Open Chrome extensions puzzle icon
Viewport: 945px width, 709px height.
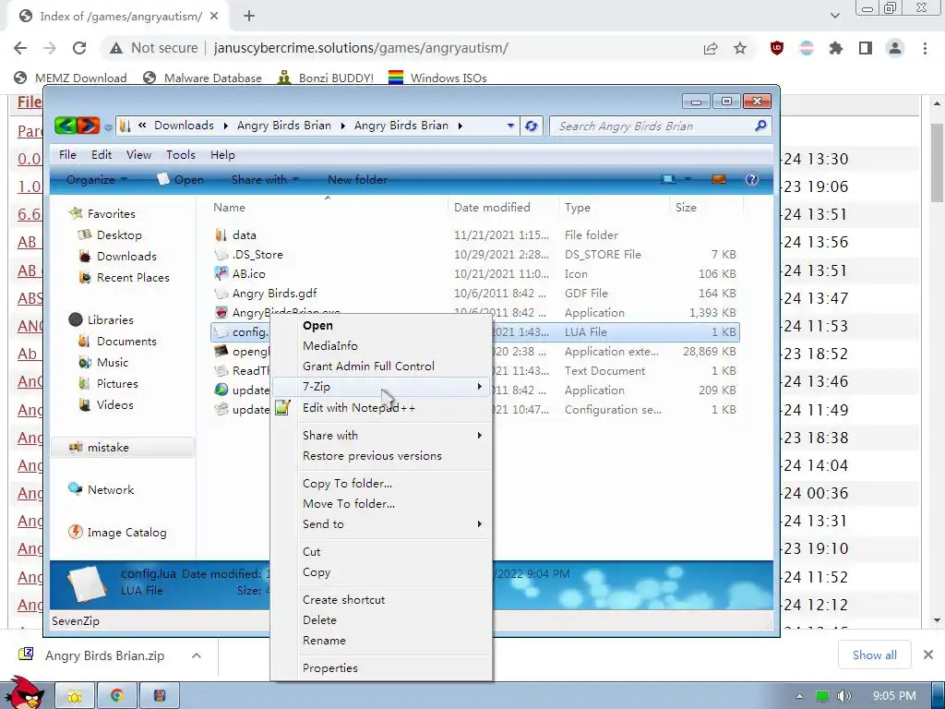835,48
